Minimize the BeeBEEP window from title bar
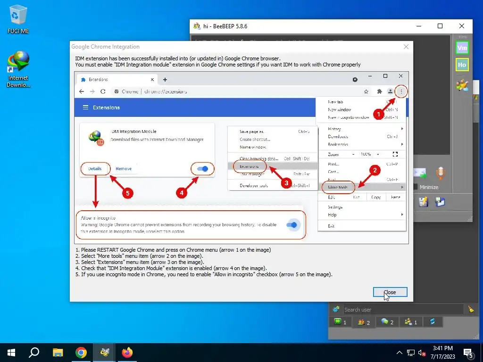The width and height of the screenshot is (483, 362). pyautogui.click(x=419, y=26)
